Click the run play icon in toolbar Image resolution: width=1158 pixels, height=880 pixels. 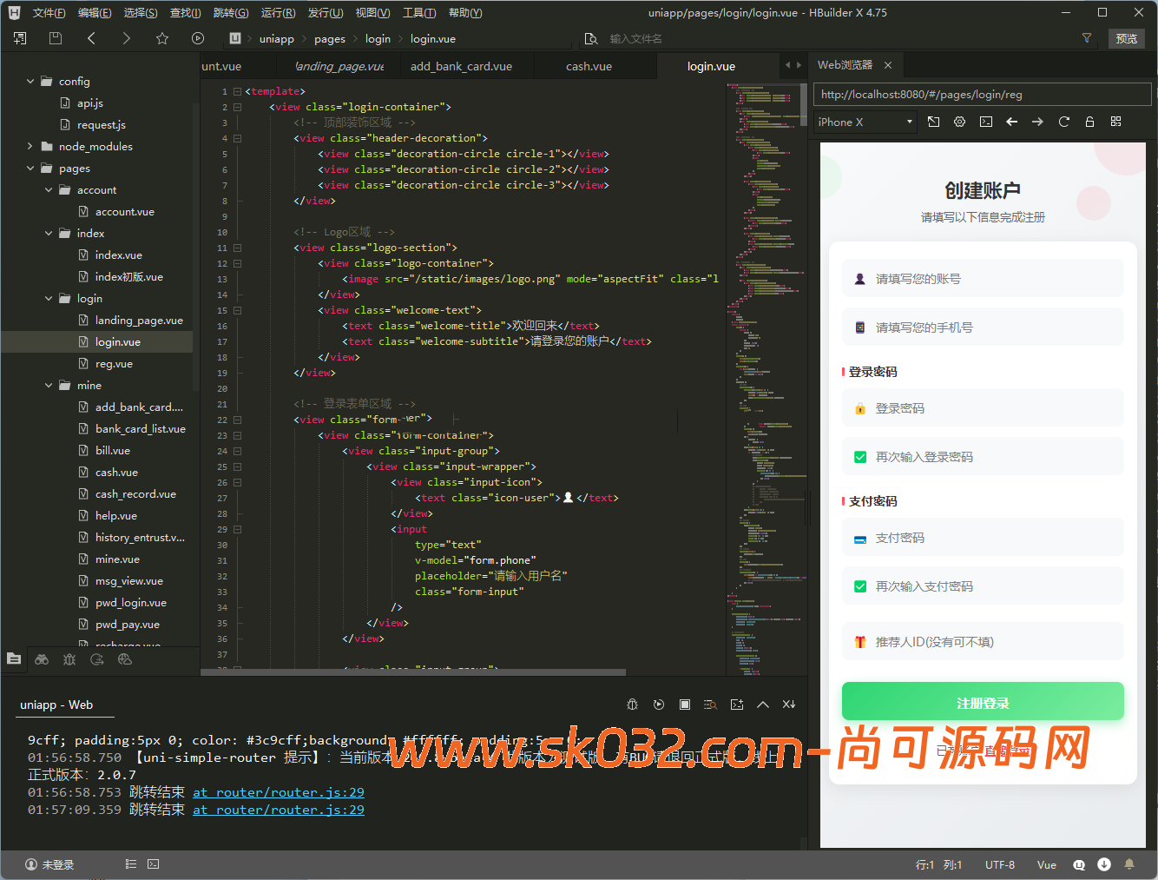pyautogui.click(x=198, y=38)
